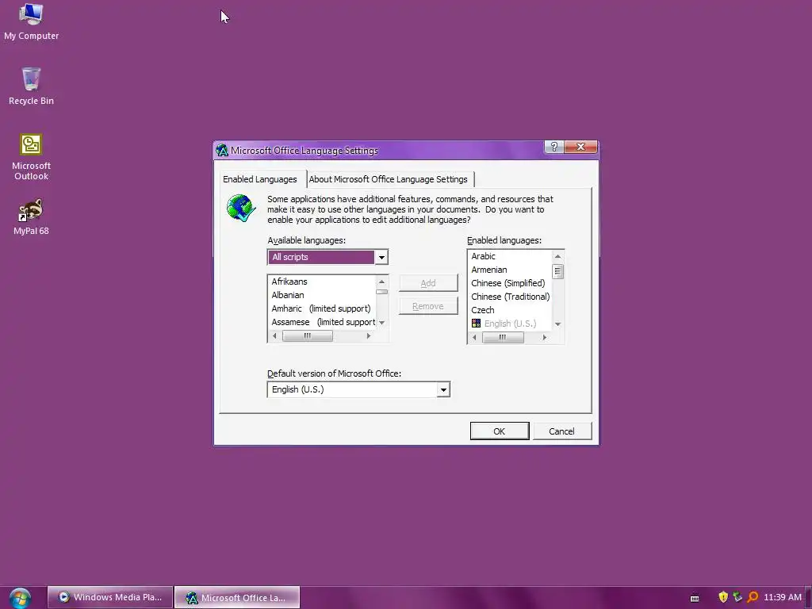Click the orange magnifier tray icon
Screen dimensions: 812x609
tap(753, 597)
